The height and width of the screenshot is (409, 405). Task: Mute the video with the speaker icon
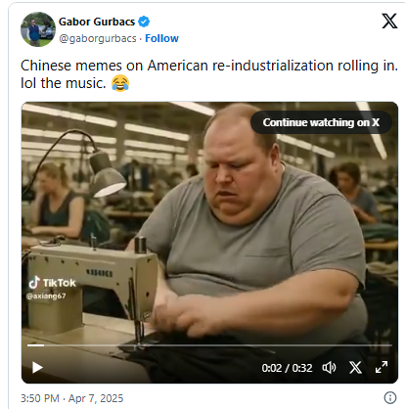329,368
